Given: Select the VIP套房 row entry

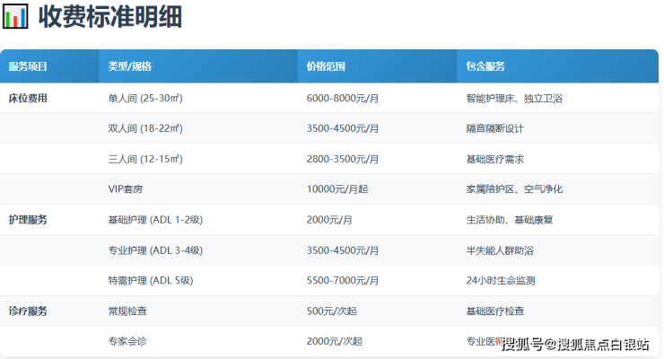Looking at the screenshot, I should (x=127, y=189).
